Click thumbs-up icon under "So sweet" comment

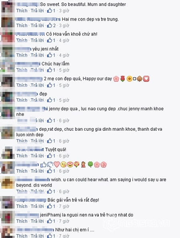coord(50,10)
